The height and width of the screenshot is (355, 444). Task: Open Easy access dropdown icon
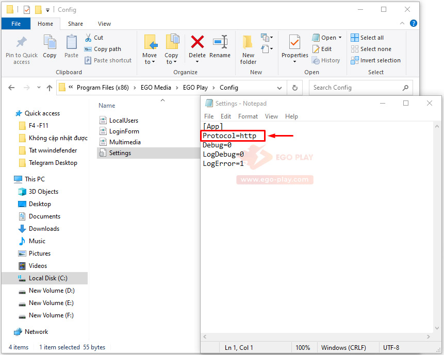(267, 49)
